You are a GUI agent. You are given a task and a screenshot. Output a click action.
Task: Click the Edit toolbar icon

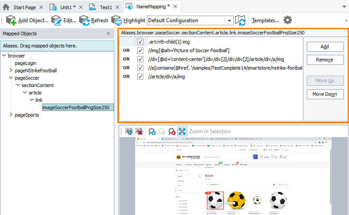[56, 20]
